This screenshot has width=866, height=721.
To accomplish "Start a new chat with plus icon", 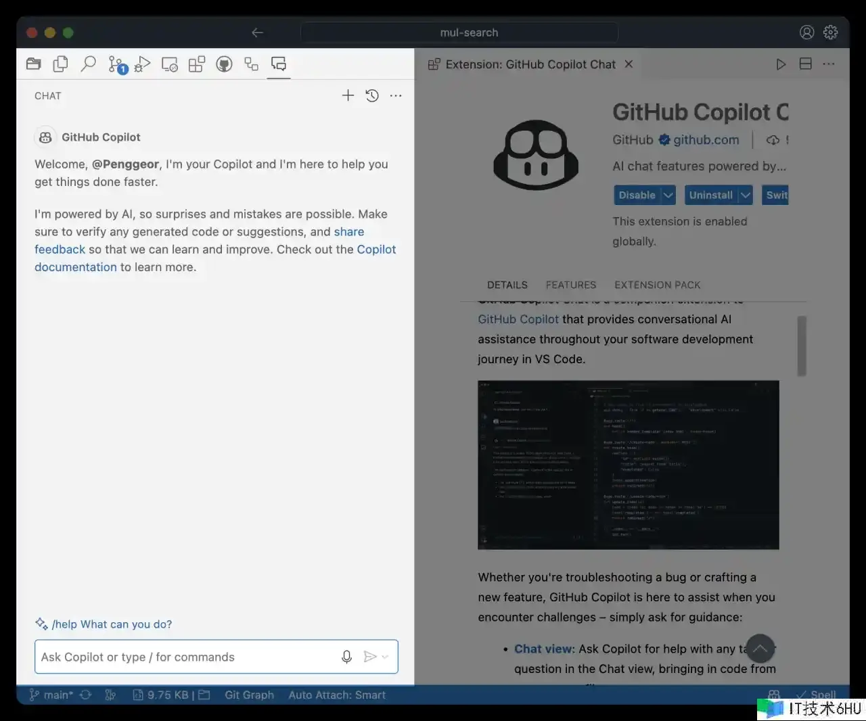I will pos(348,96).
